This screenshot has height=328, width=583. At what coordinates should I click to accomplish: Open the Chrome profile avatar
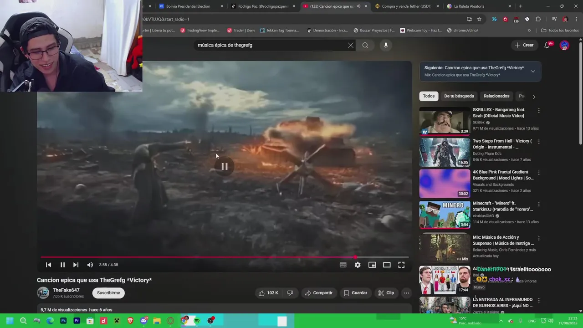click(565, 19)
